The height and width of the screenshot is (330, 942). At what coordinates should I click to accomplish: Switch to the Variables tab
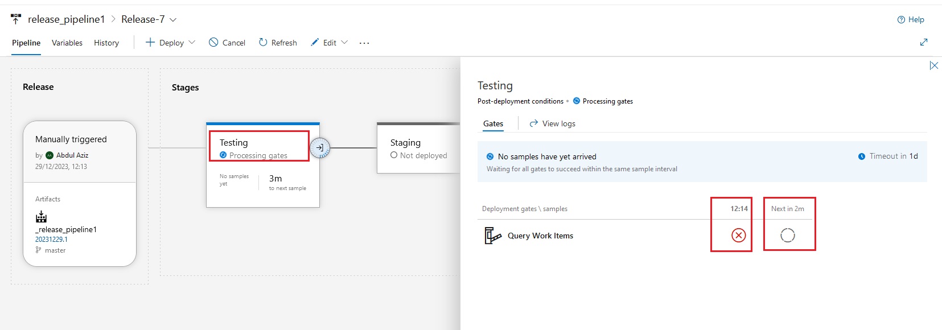point(67,43)
